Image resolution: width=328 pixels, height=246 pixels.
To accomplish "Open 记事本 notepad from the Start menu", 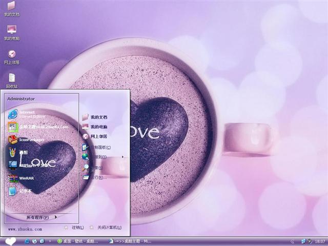I will (x=20, y=191).
